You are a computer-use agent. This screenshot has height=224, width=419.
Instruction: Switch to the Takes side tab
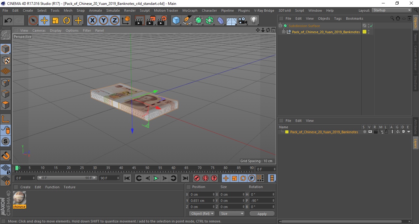click(x=416, y=37)
